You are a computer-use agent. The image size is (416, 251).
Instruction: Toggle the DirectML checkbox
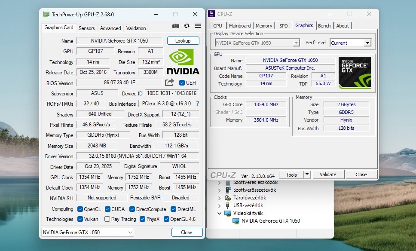point(174,209)
